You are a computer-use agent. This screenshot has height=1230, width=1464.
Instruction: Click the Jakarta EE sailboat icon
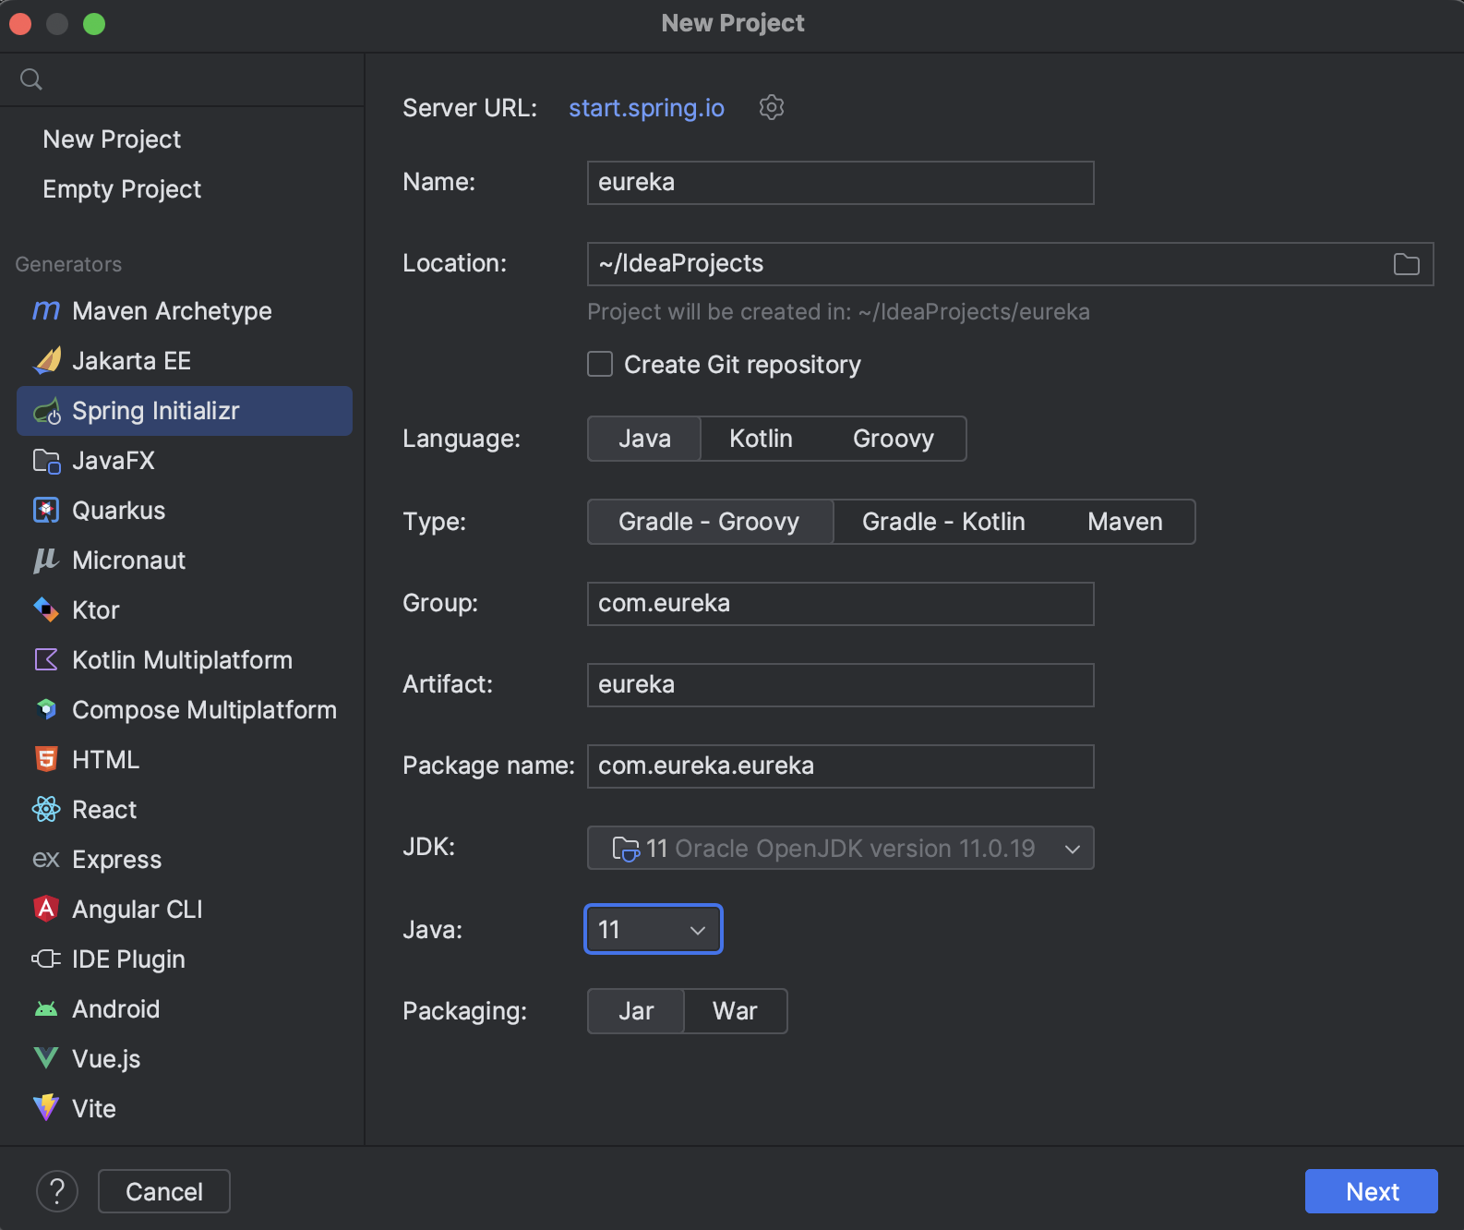(x=46, y=361)
